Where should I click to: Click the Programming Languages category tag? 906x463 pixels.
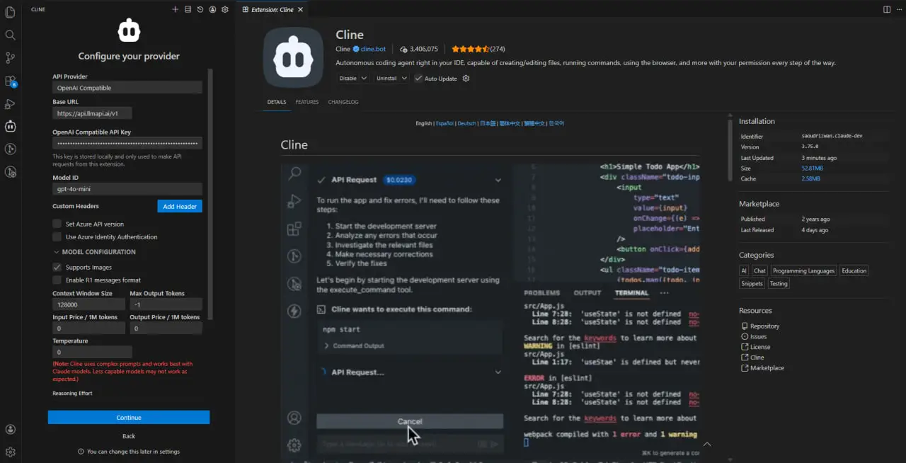pyautogui.click(x=803, y=270)
